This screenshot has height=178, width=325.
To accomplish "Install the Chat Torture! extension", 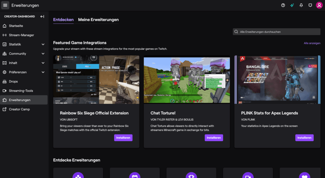I will [214, 138].
